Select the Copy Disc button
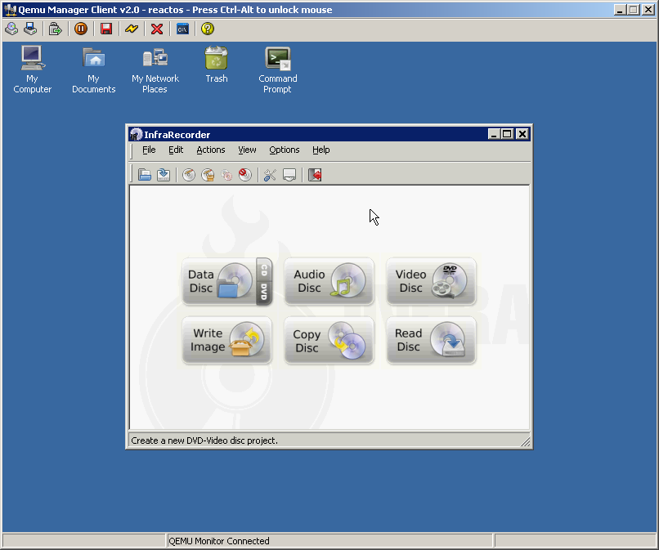Viewport: 659px width, 550px height. pos(329,341)
